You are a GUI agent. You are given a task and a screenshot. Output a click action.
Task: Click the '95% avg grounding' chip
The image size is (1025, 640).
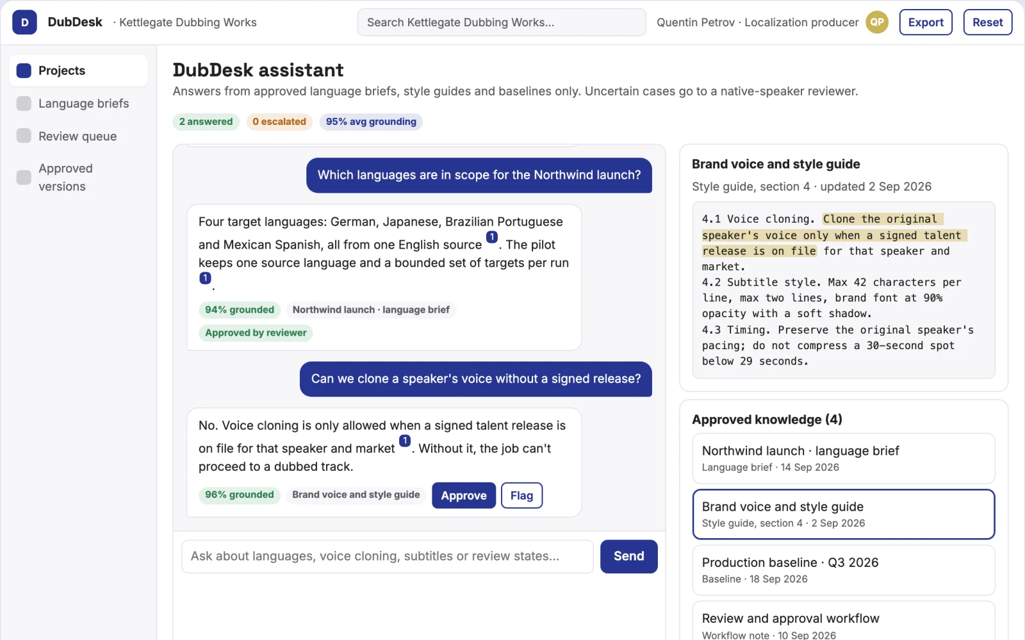371,122
